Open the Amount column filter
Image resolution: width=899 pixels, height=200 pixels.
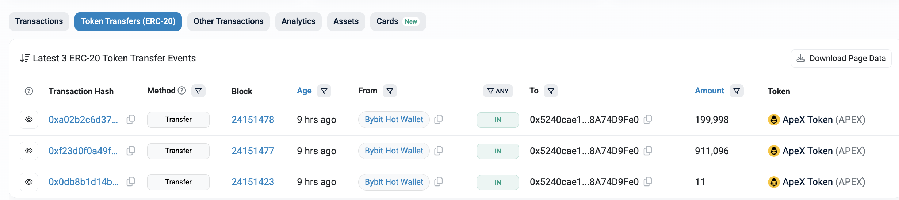(737, 91)
